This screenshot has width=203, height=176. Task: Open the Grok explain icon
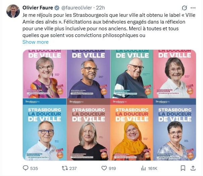[184, 8]
